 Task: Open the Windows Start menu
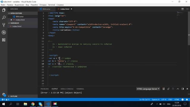[x=3, y=104]
